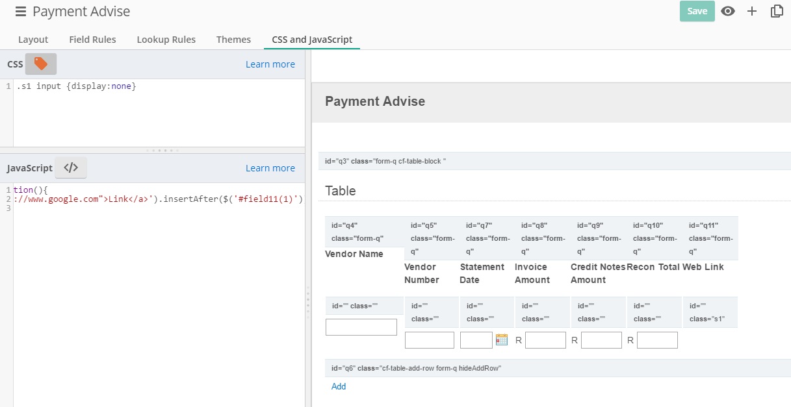This screenshot has height=407, width=791.
Task: Click the orange CSS tag icon
Action: point(41,64)
